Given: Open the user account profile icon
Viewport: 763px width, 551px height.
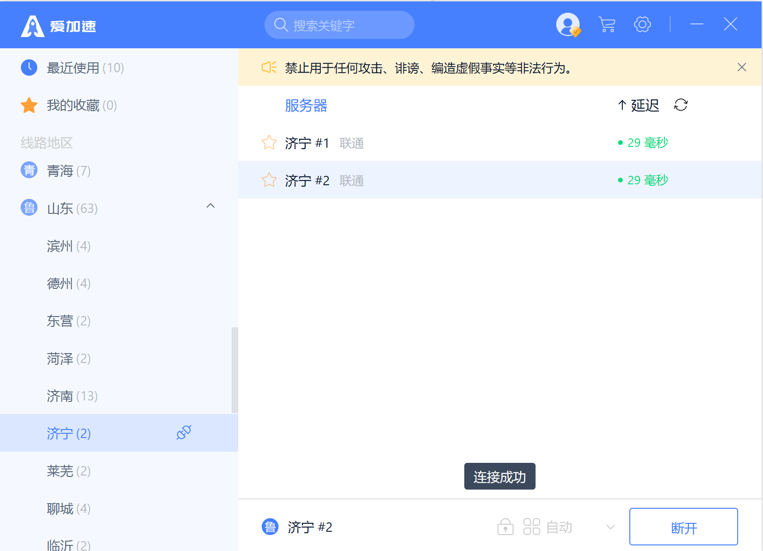Looking at the screenshot, I should [567, 24].
